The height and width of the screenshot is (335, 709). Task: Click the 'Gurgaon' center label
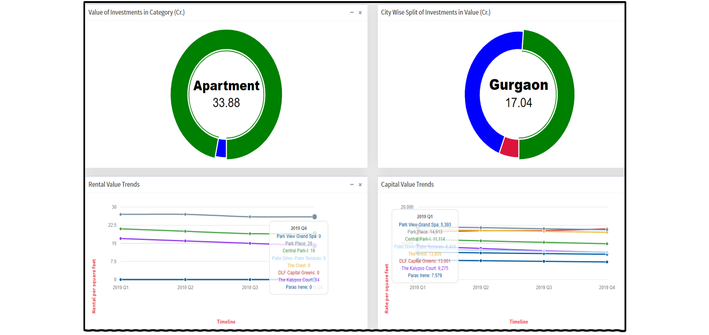click(519, 85)
